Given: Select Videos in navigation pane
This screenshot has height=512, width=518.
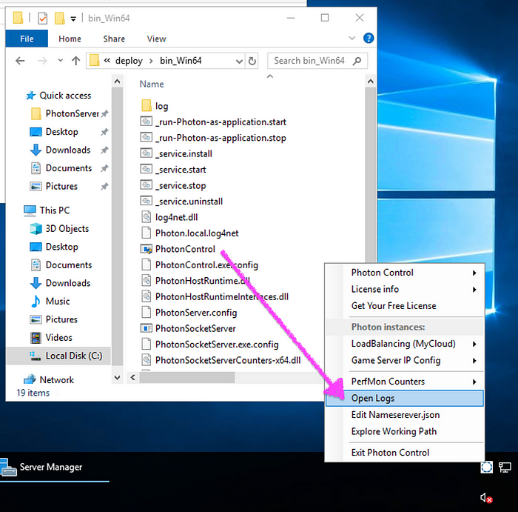Looking at the screenshot, I should click(51, 338).
